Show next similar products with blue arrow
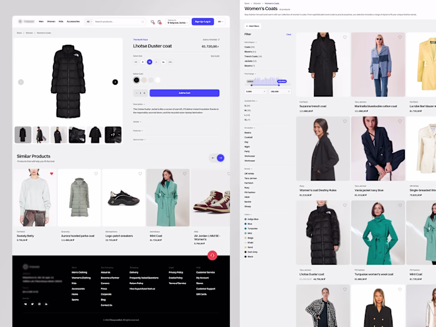Image resolution: width=436 pixels, height=327 pixels. pos(220,158)
